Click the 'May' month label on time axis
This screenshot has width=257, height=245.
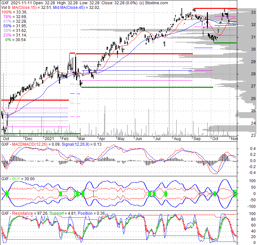click(x=121, y=139)
